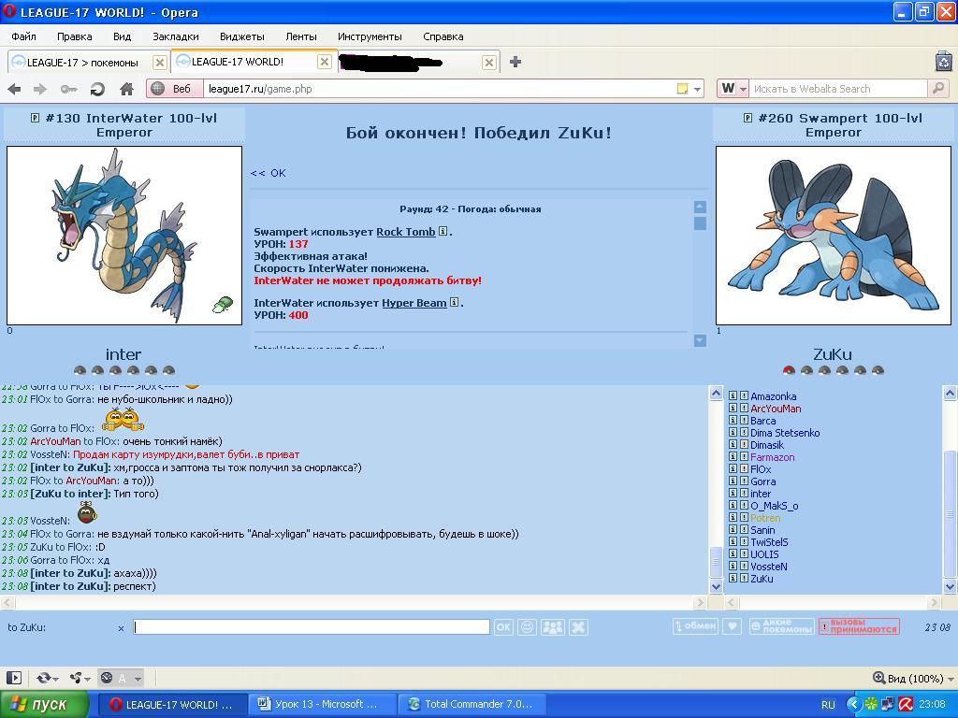
Task: Open the Opera Turbo dropdown arrow
Action: point(138,679)
